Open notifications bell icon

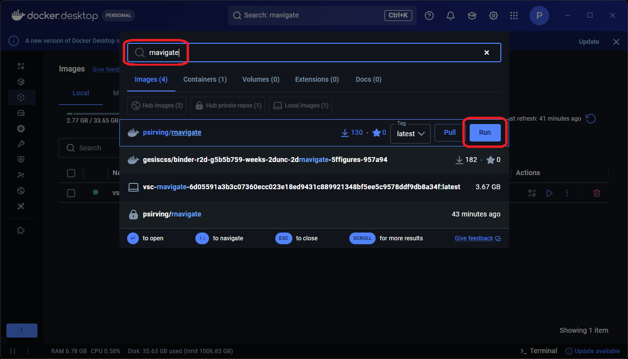[x=451, y=16]
